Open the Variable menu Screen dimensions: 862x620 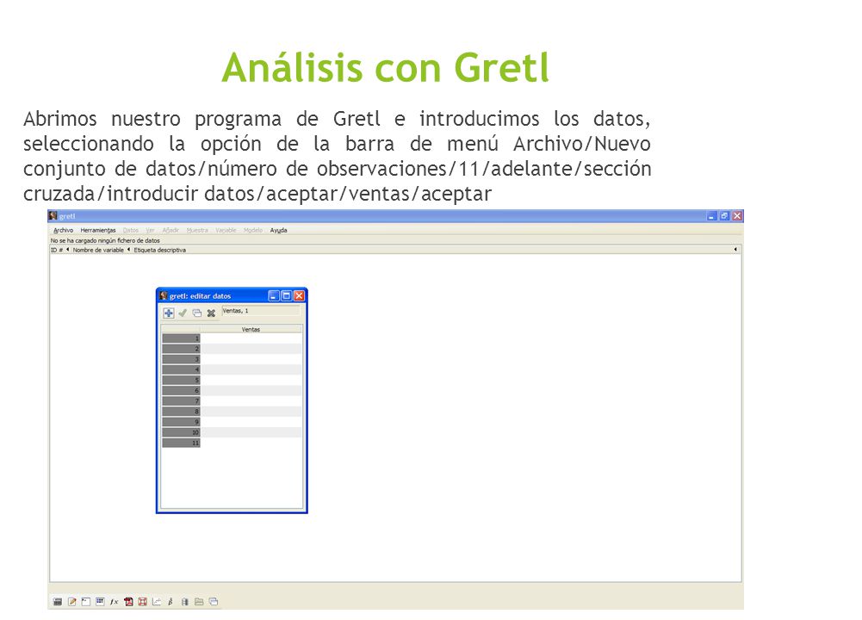(226, 230)
